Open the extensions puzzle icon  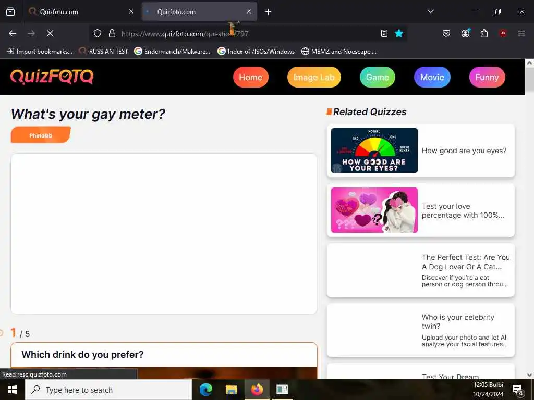click(x=484, y=33)
